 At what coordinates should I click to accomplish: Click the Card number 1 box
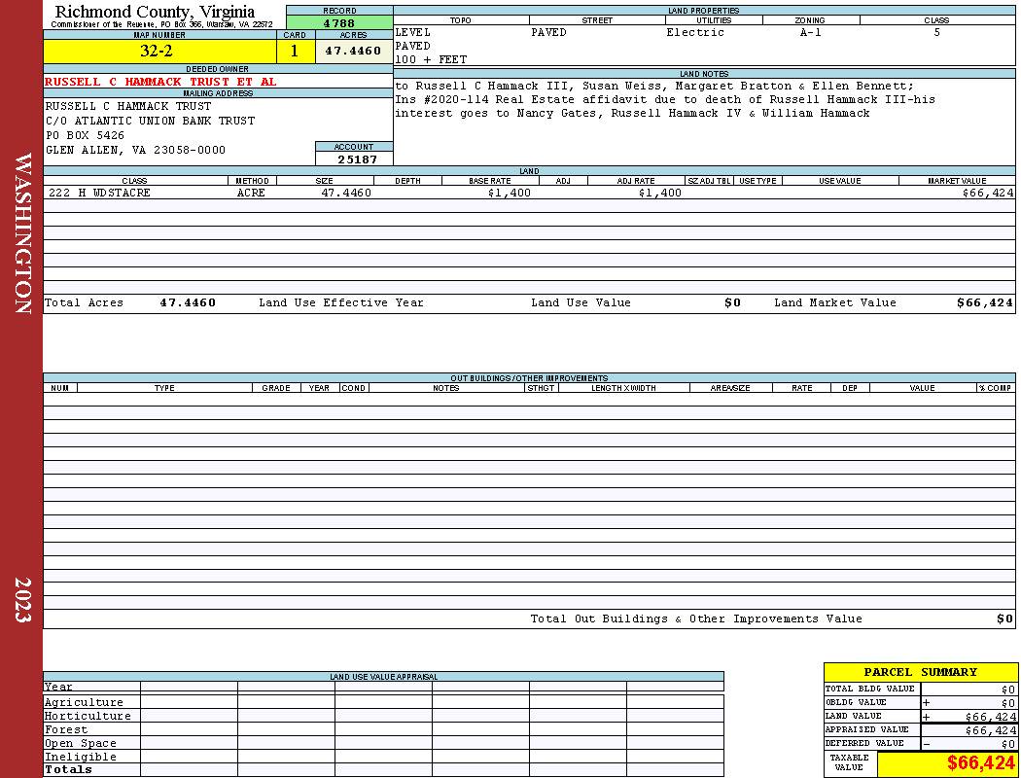(295, 52)
